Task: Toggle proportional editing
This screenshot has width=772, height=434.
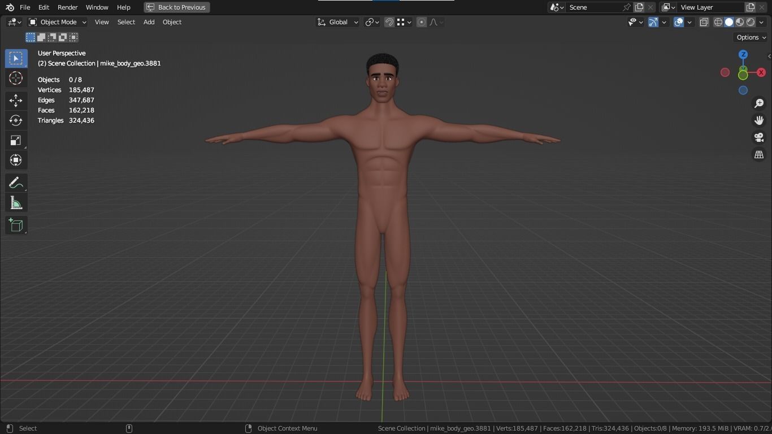Action: click(422, 22)
